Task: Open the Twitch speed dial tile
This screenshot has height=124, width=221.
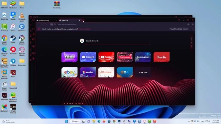Action: (69, 57)
